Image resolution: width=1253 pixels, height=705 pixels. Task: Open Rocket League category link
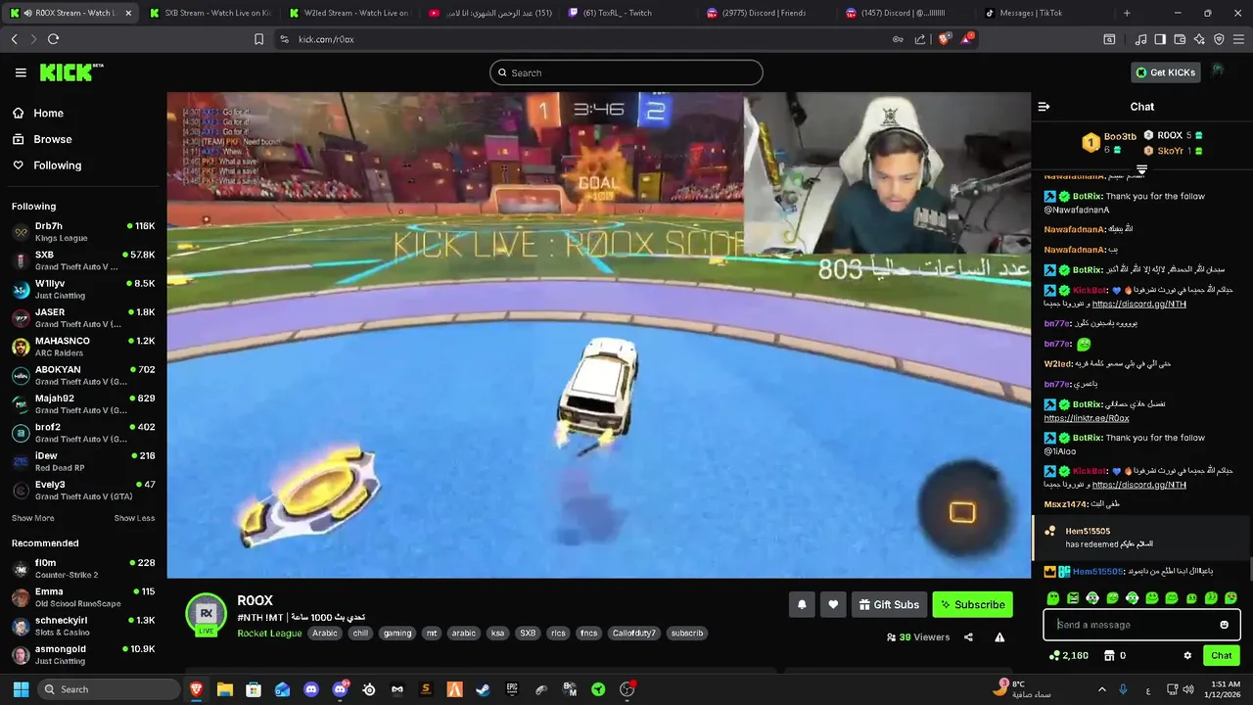click(x=269, y=634)
